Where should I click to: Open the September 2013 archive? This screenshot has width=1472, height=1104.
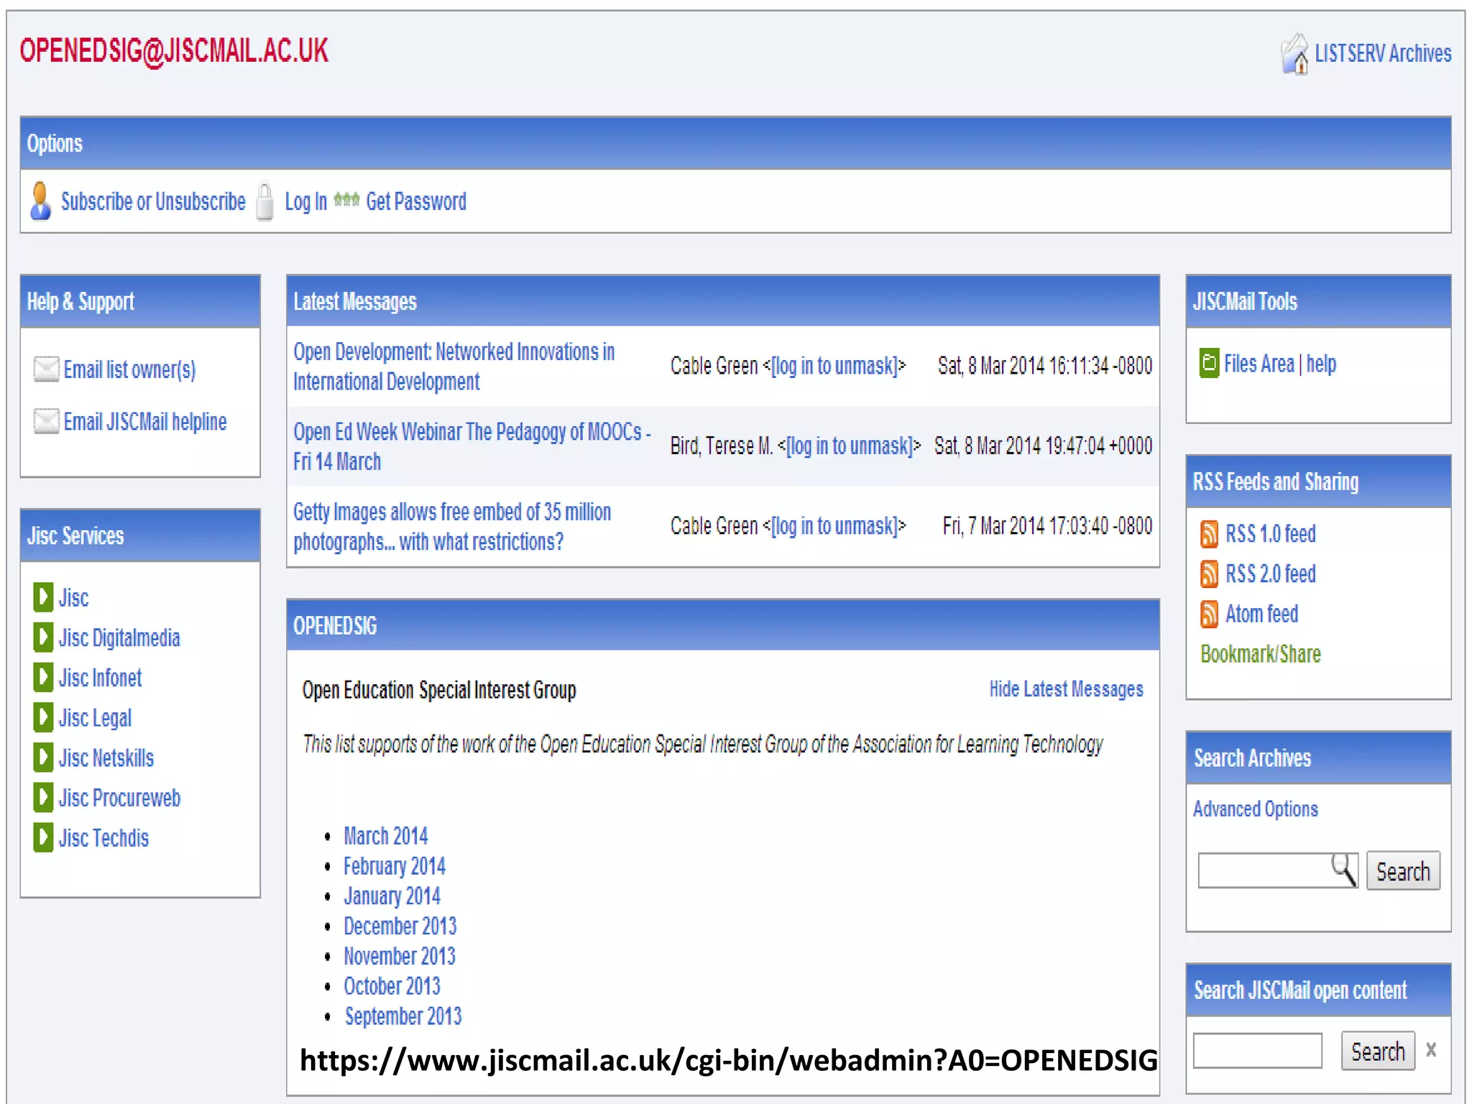403,1016
